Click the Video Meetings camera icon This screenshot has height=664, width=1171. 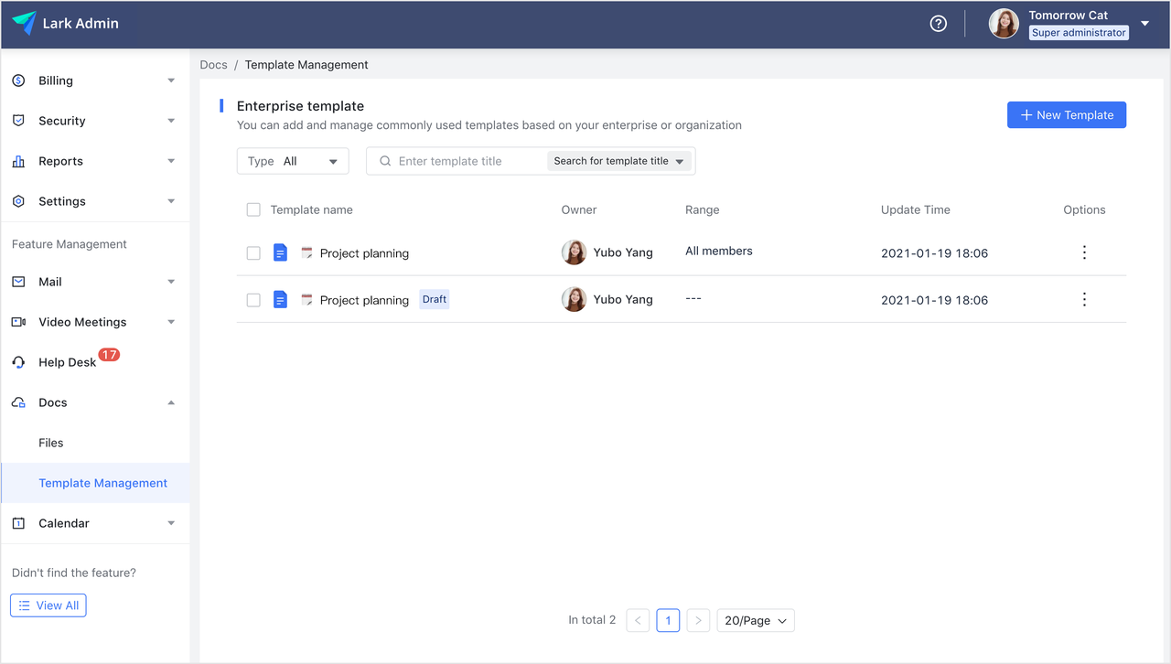pos(18,322)
